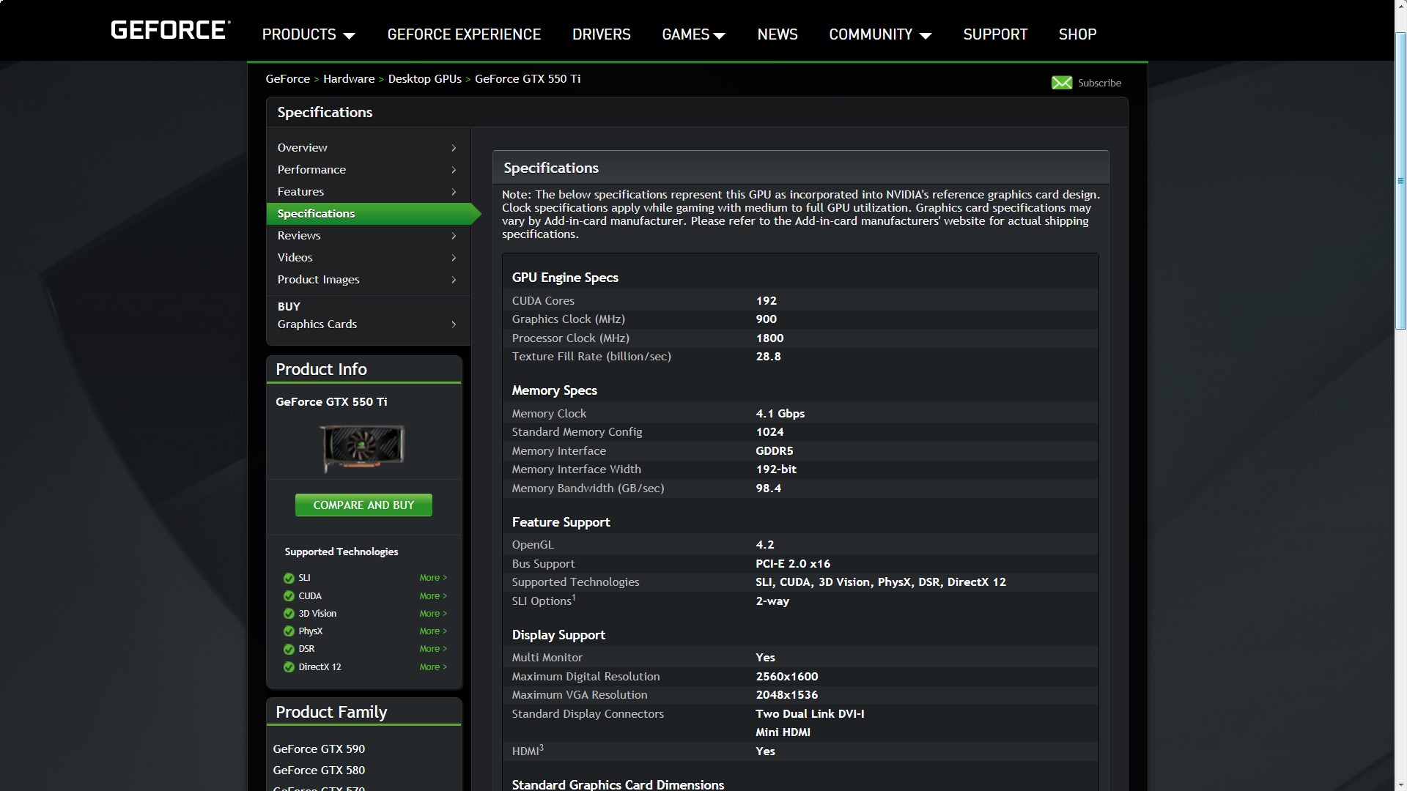Click the green checkmark beside DSR
1407x791 pixels.
click(289, 649)
